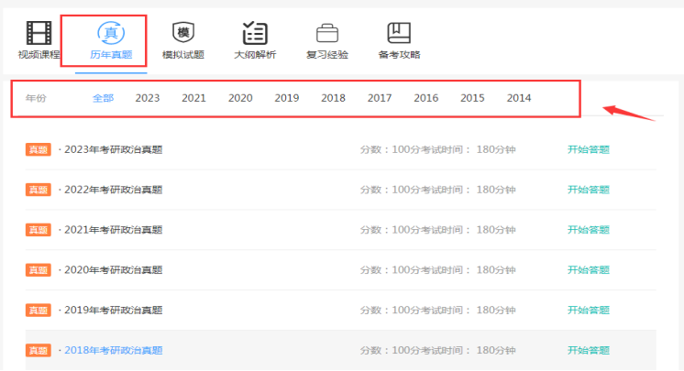Screen dimensions: 684x371
Task: Start answering 2023年考研政治真题
Action: [x=589, y=149]
